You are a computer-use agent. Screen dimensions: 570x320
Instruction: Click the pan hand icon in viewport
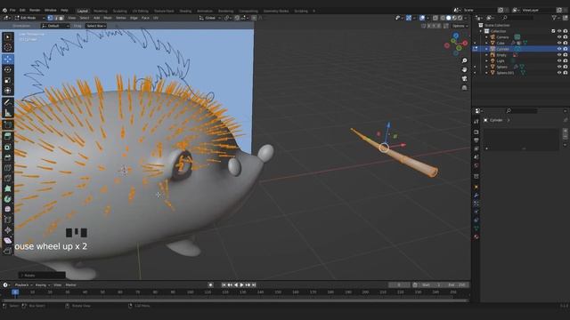[464, 69]
